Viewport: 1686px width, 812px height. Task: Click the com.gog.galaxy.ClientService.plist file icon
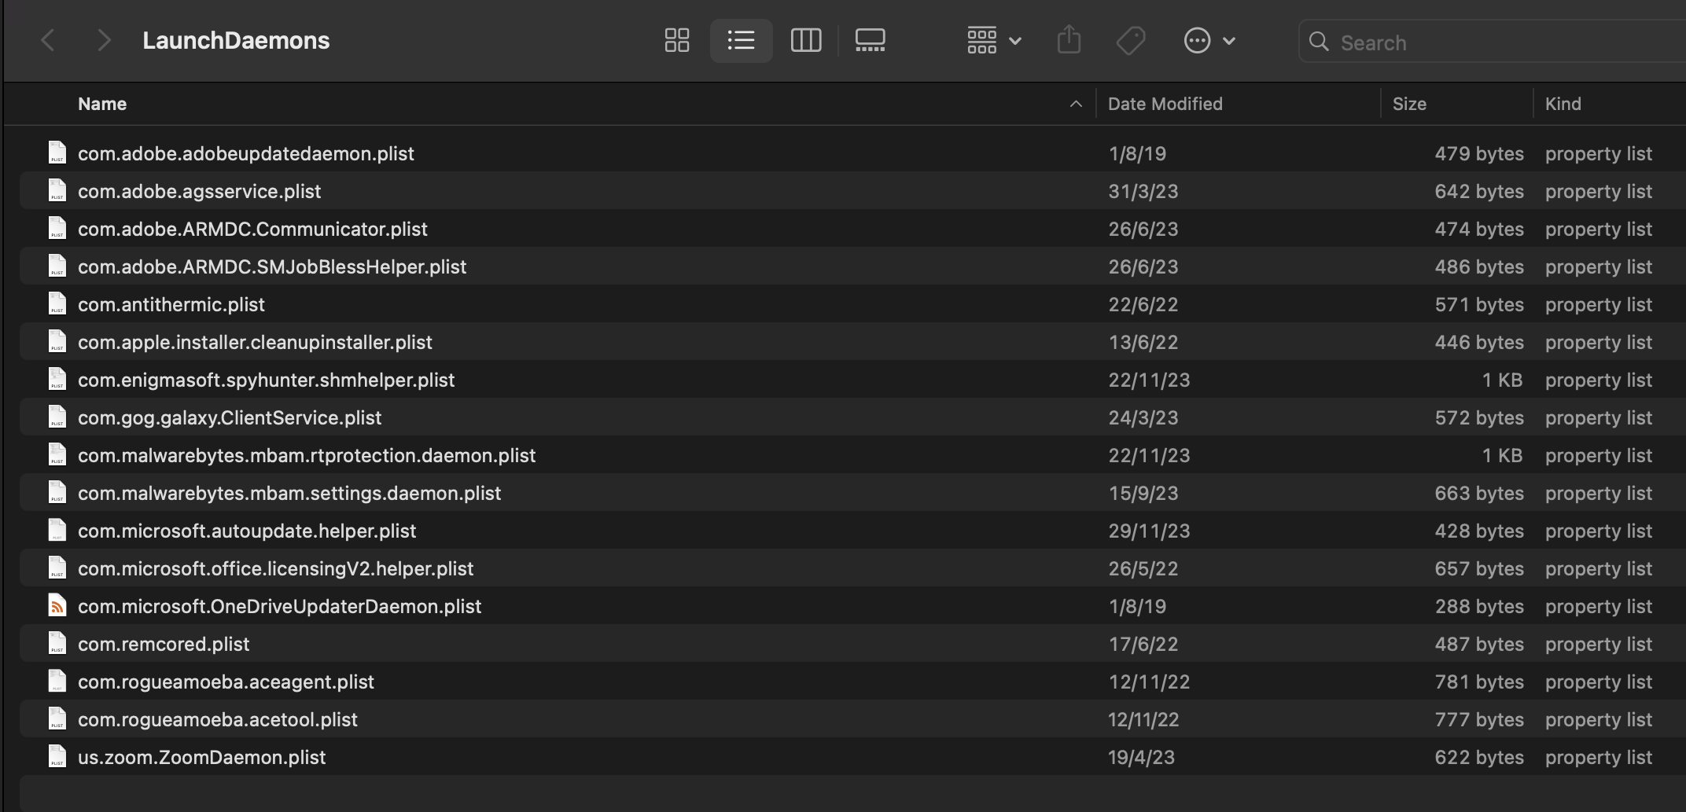coord(57,417)
